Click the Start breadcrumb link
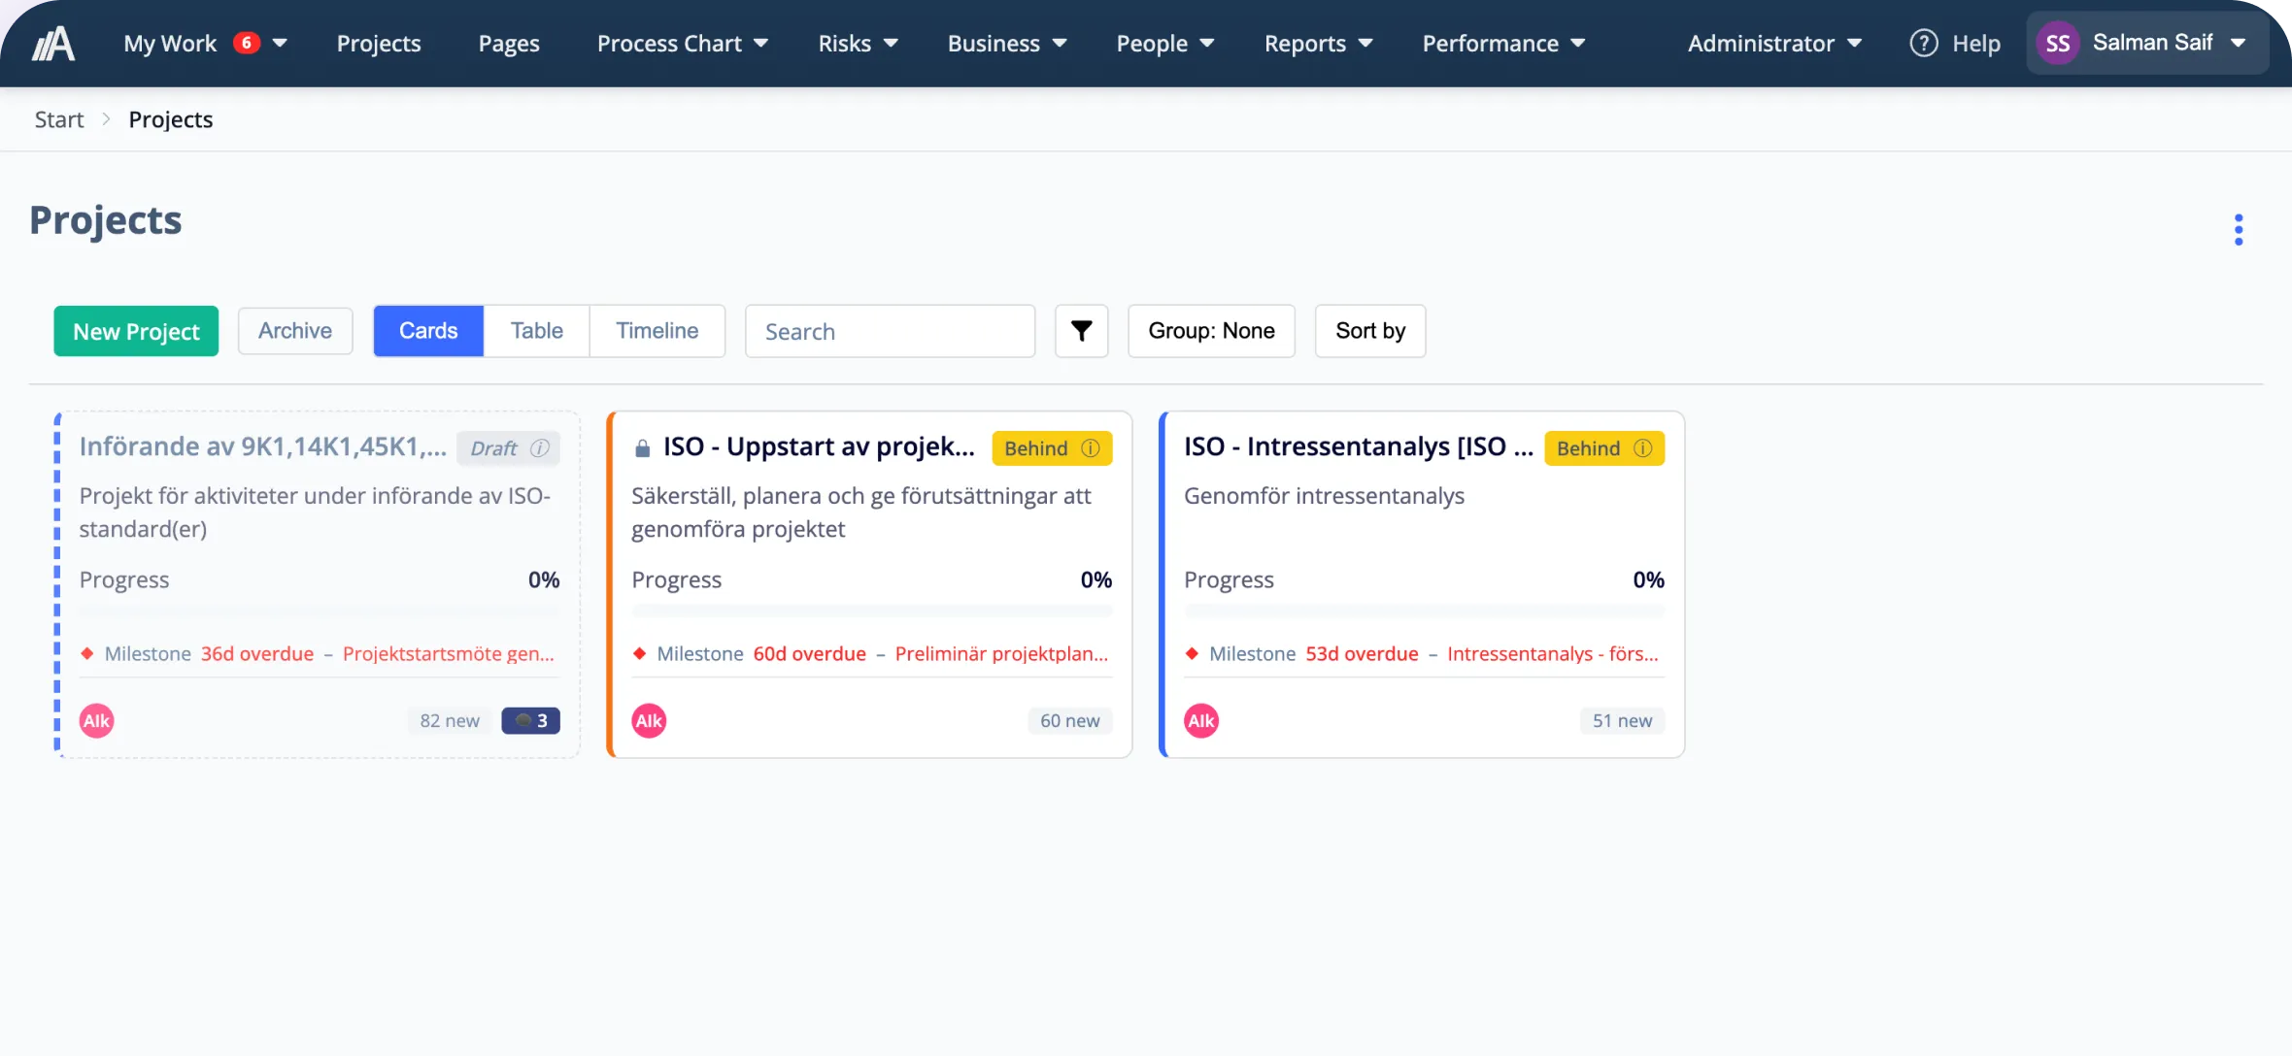The width and height of the screenshot is (2292, 1056). point(59,119)
